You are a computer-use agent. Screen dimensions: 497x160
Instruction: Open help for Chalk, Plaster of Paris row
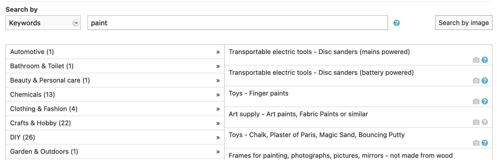[x=485, y=143]
